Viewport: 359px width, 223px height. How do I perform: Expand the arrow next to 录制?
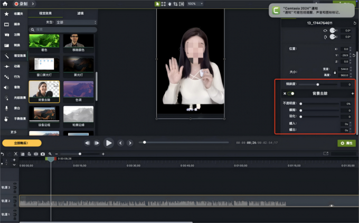click(x=33, y=4)
